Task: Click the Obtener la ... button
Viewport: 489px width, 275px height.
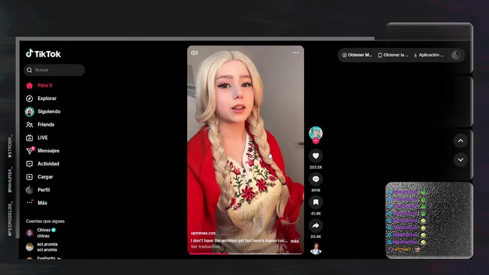Action: pos(393,55)
